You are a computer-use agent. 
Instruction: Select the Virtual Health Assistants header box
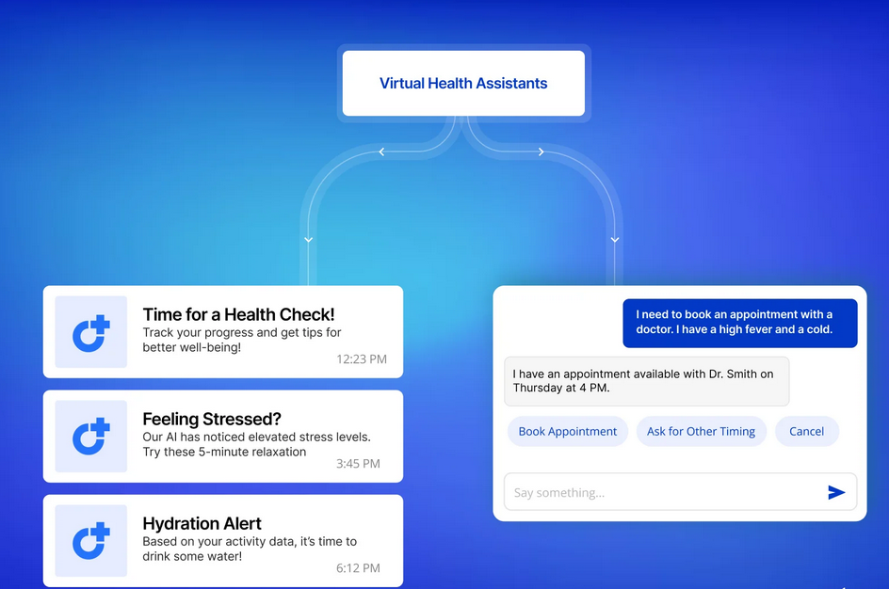coord(463,84)
